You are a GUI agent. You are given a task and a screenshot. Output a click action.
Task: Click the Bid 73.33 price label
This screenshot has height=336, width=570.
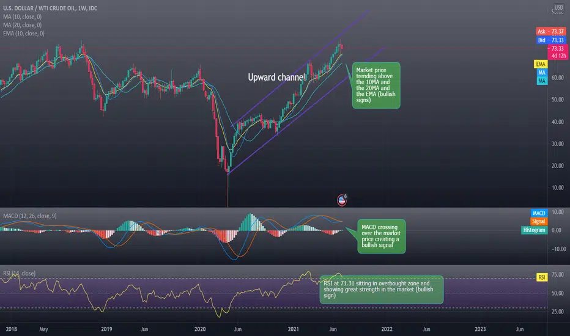(550, 40)
